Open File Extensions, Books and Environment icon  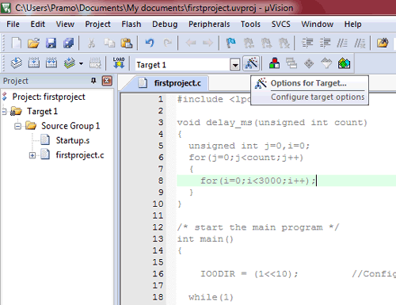coord(274,63)
